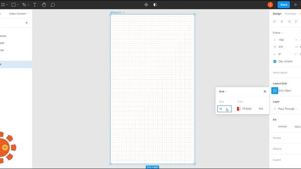Open the Frame tool dropdown arrow

coord(7,5)
